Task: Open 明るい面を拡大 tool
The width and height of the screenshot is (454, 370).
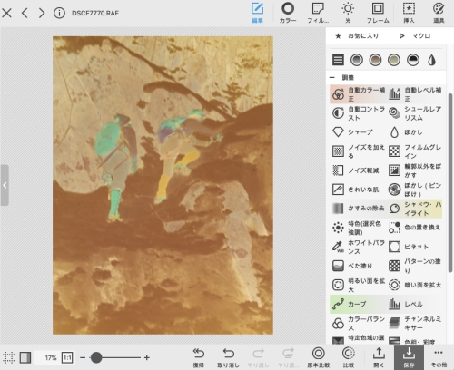Action: pyautogui.click(x=358, y=285)
